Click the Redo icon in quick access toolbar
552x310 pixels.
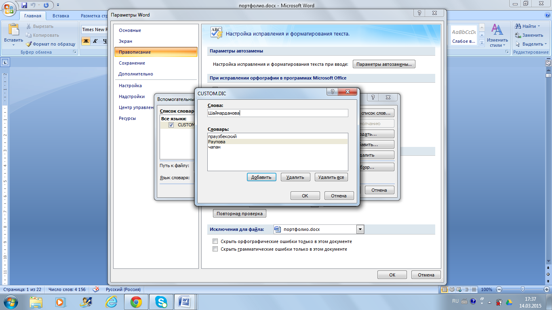(46, 5)
